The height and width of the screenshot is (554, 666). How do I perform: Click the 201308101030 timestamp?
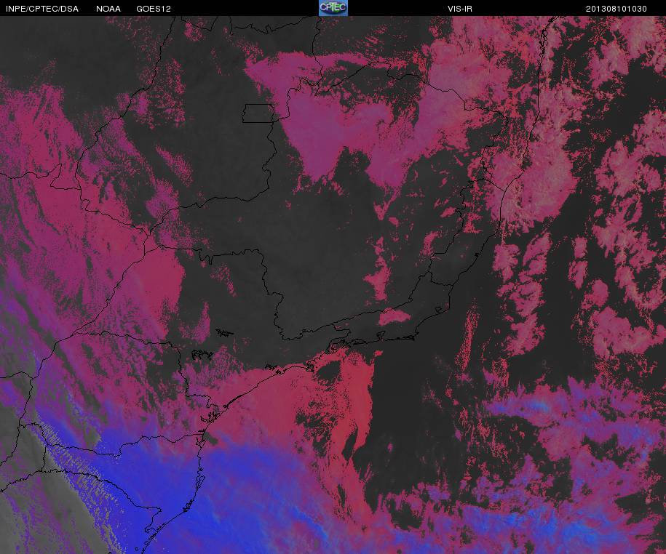point(617,9)
